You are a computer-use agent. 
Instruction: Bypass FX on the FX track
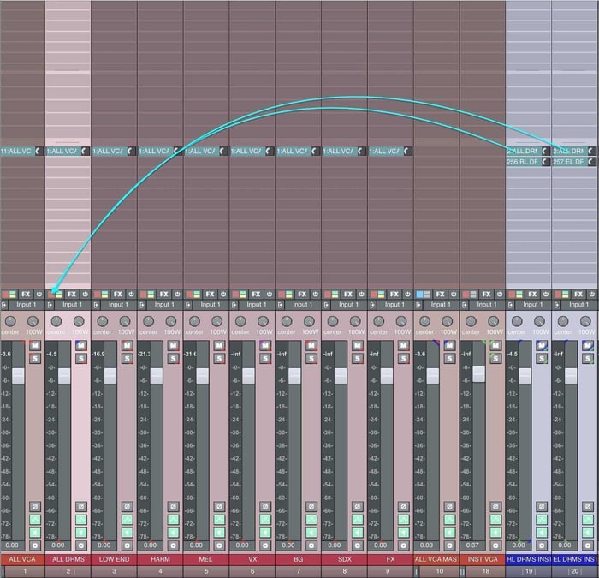click(x=407, y=294)
